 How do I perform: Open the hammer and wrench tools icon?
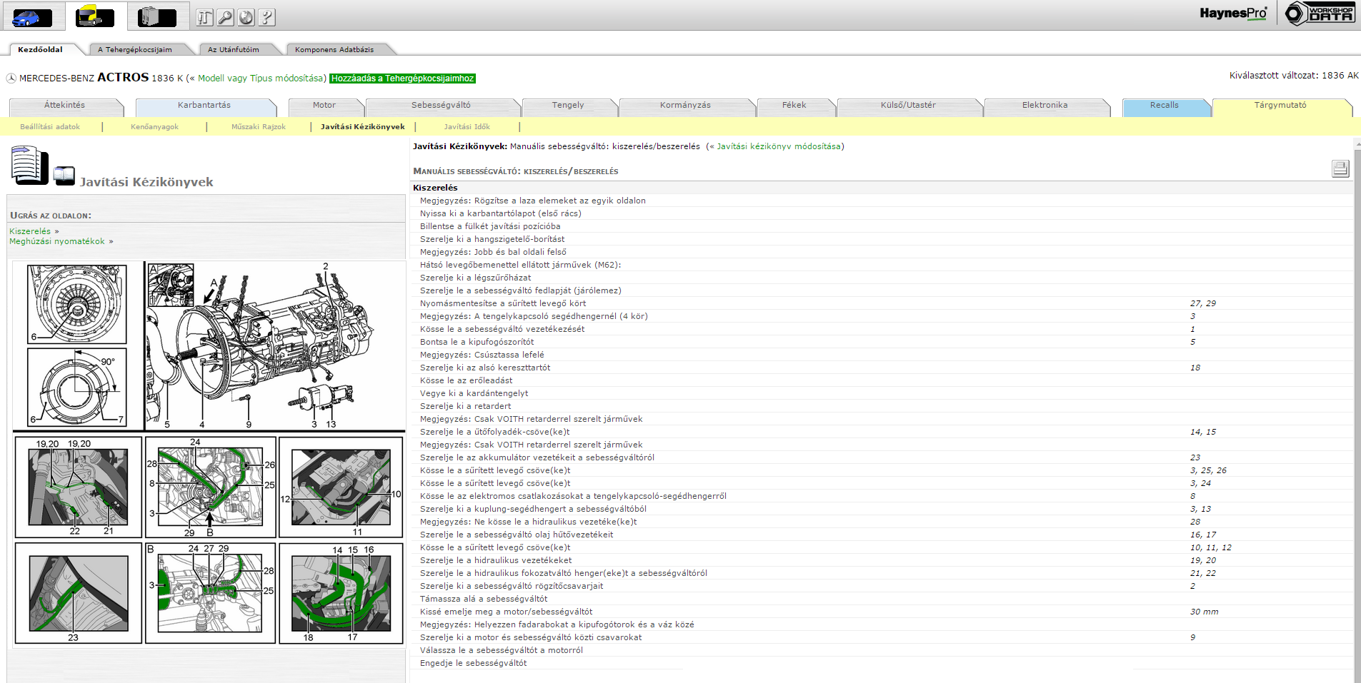pos(205,17)
